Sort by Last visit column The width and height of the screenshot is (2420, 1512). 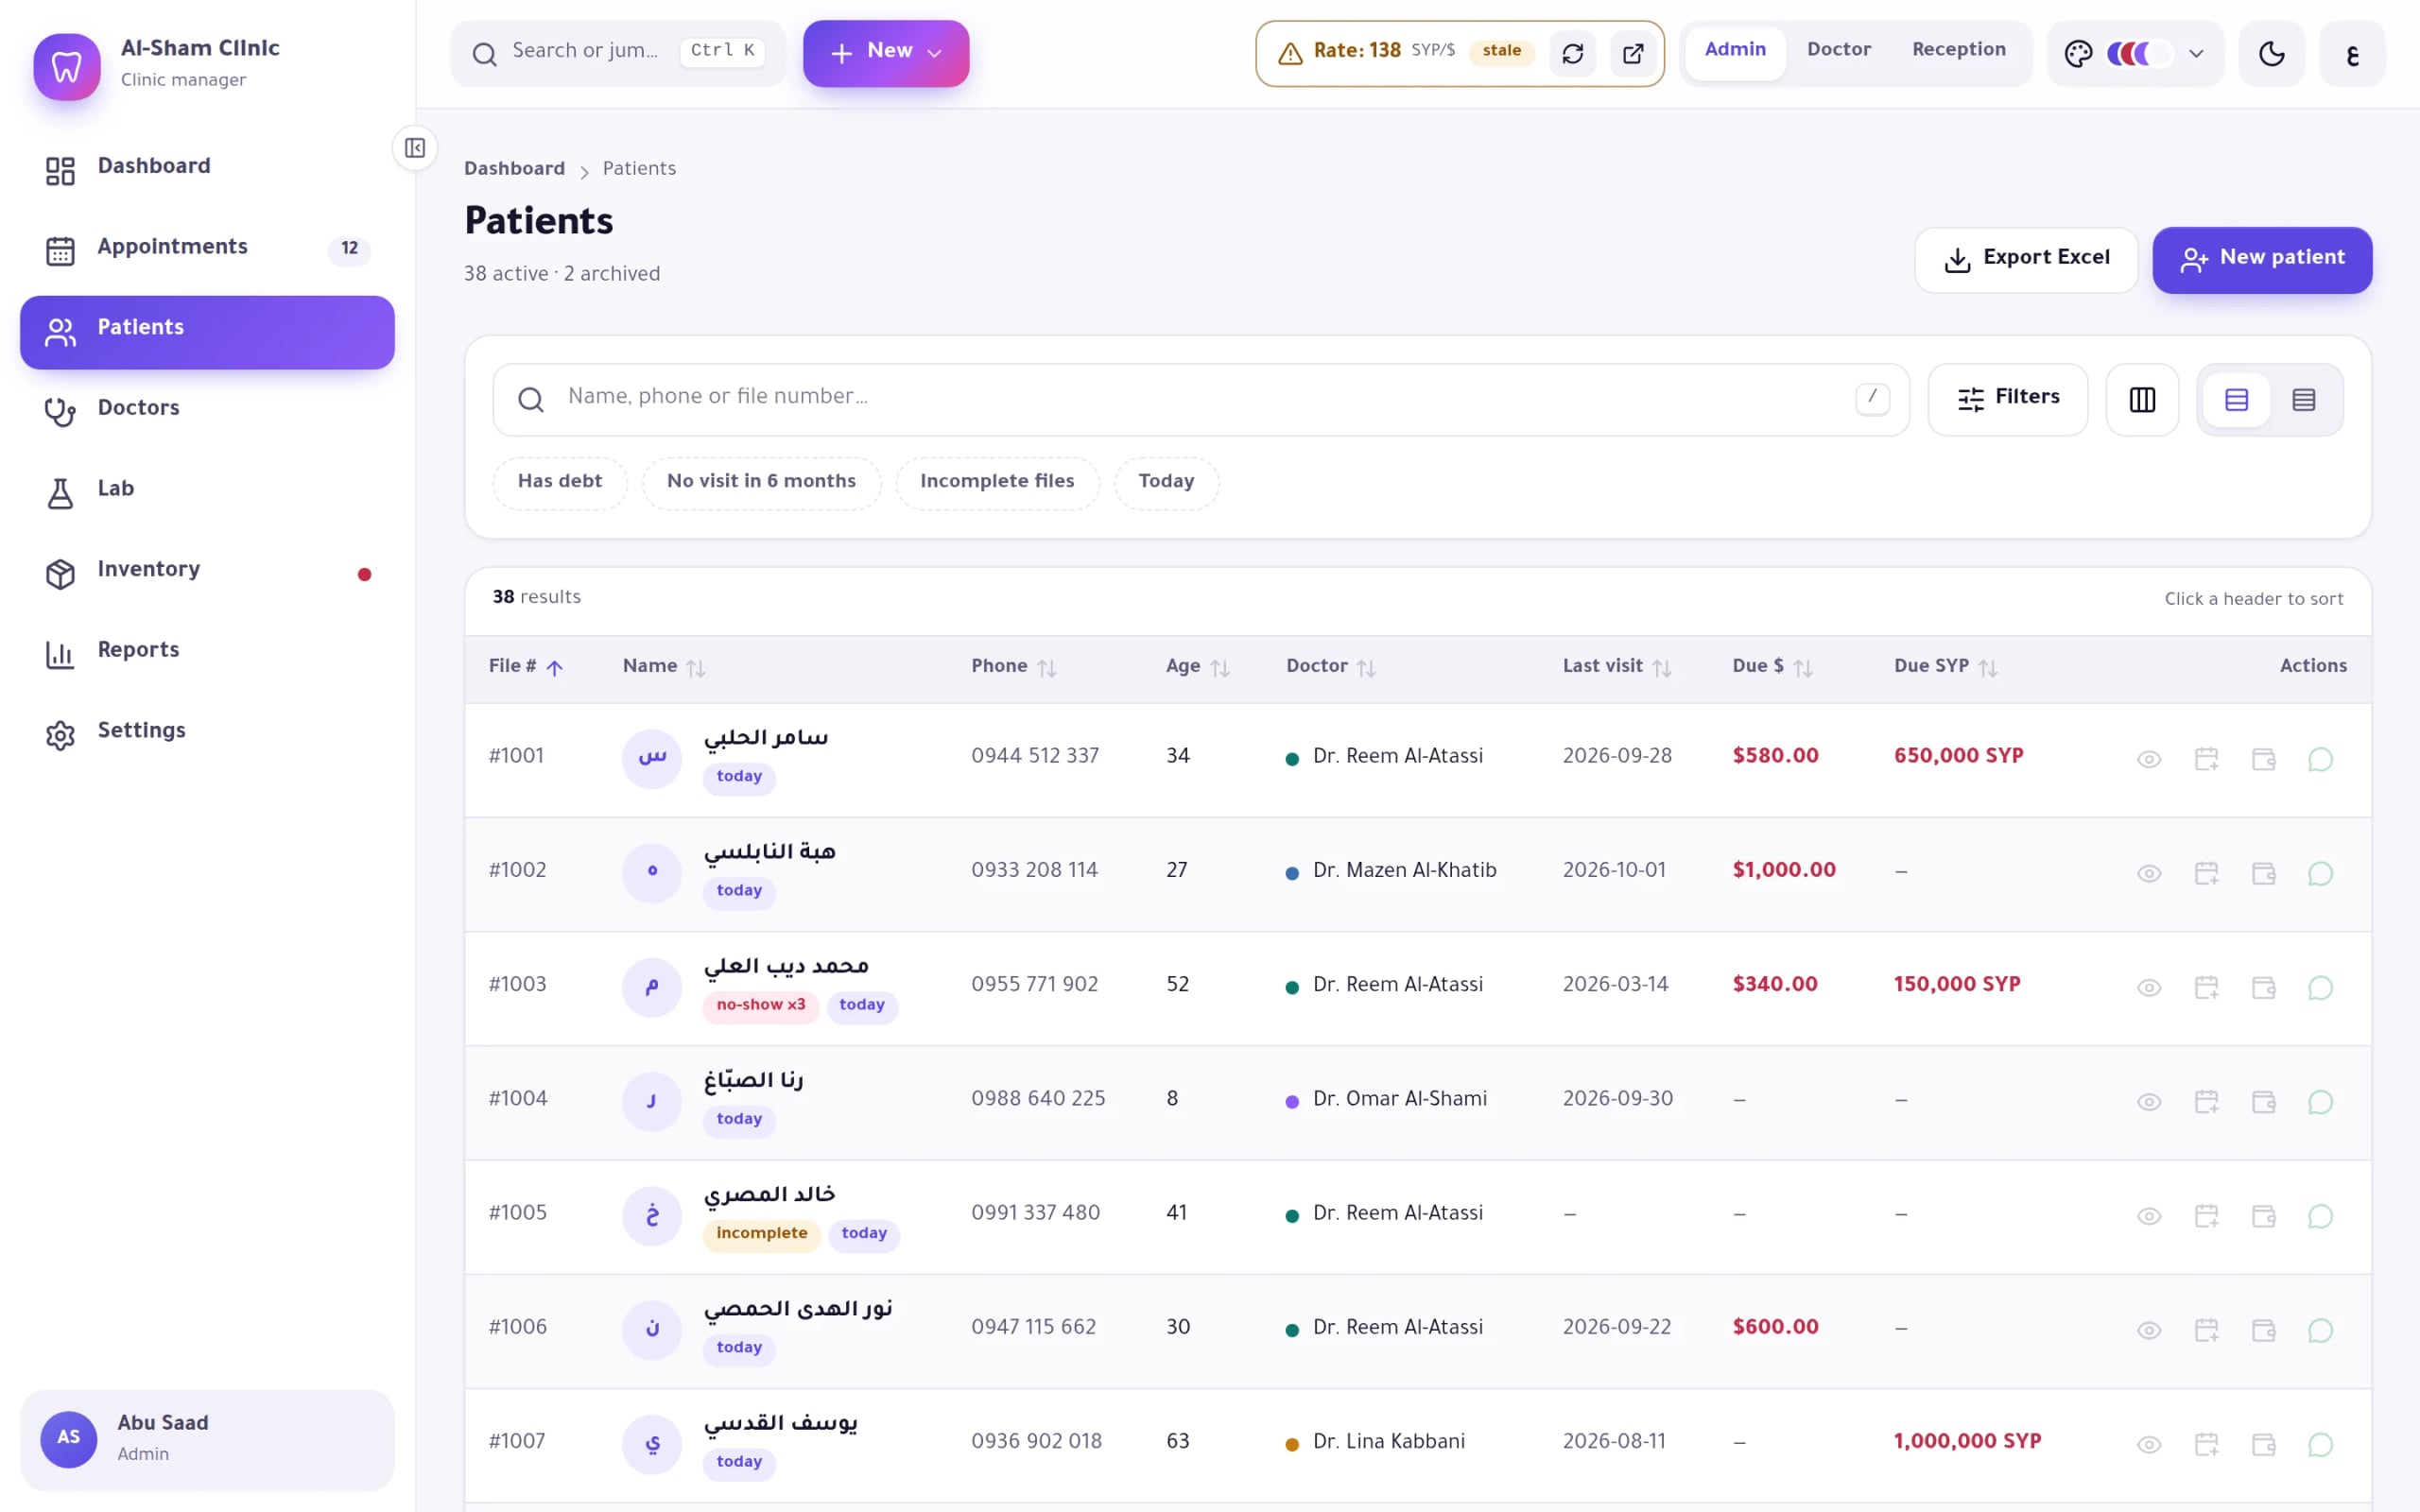click(x=1617, y=667)
